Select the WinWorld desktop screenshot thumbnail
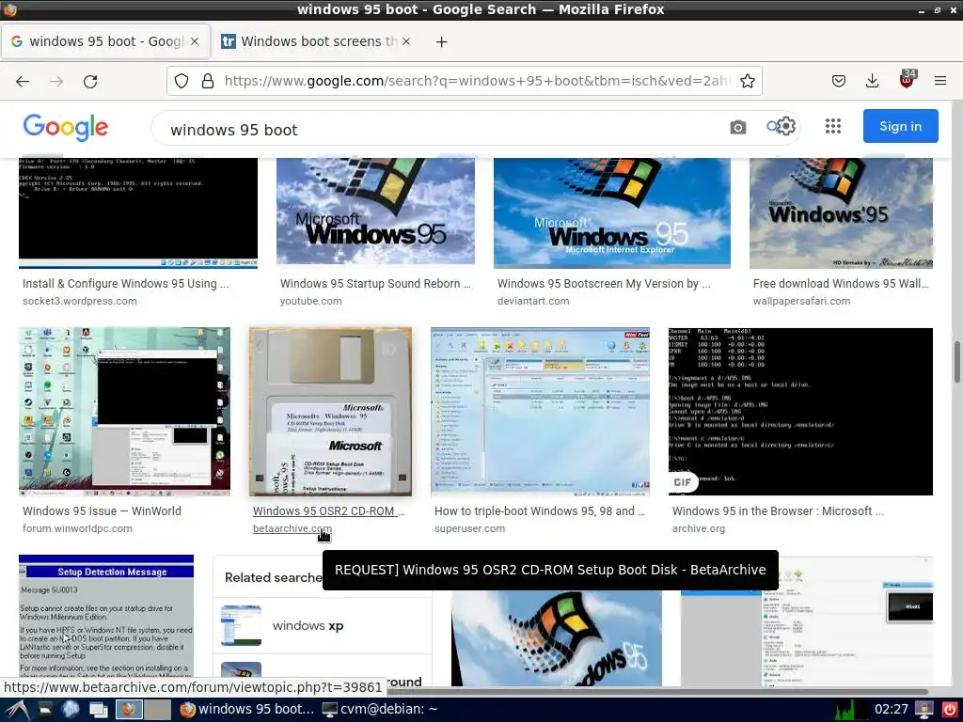 125,412
